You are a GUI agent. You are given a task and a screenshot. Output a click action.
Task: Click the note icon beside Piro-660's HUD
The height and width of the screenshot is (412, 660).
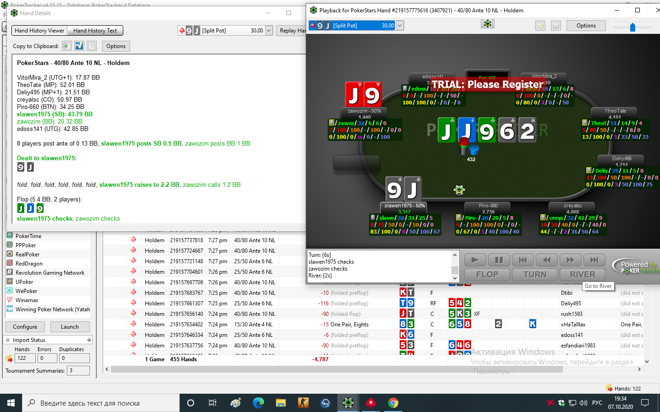(x=458, y=217)
